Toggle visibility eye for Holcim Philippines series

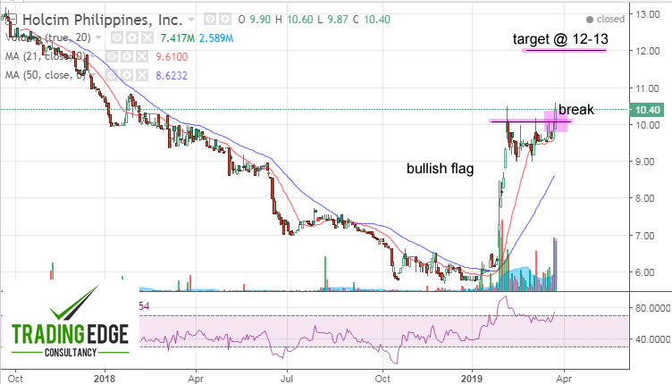coord(210,20)
